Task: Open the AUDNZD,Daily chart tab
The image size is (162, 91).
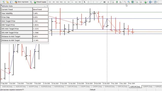Action: 46,86
